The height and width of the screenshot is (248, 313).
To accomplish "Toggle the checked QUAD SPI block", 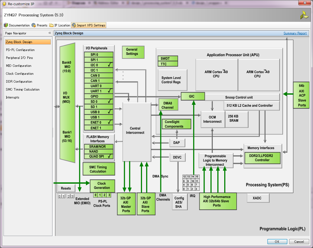I will (99, 156).
